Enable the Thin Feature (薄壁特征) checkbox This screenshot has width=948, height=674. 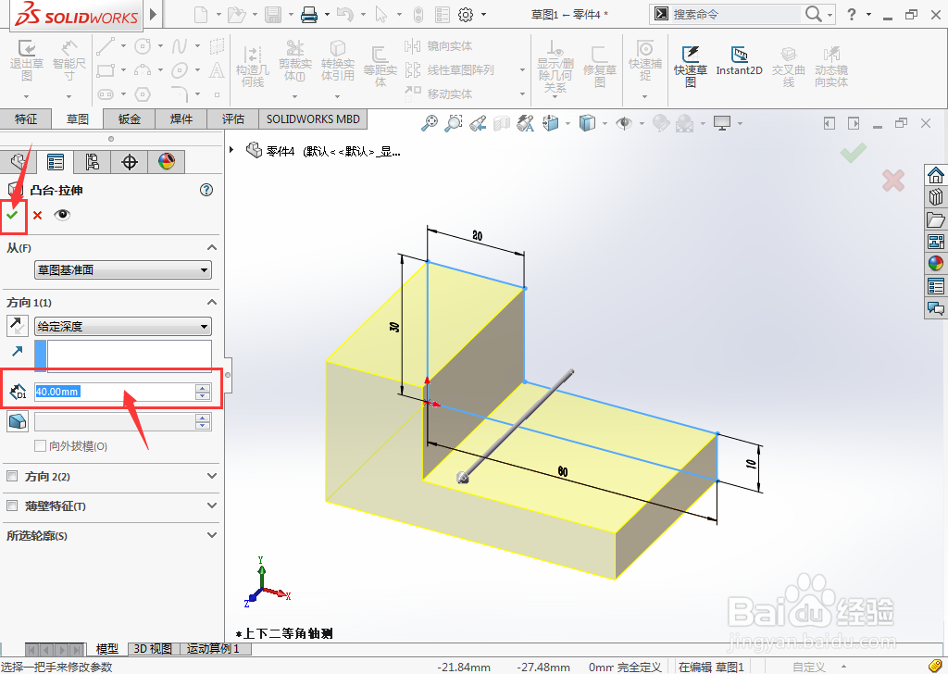coord(12,505)
